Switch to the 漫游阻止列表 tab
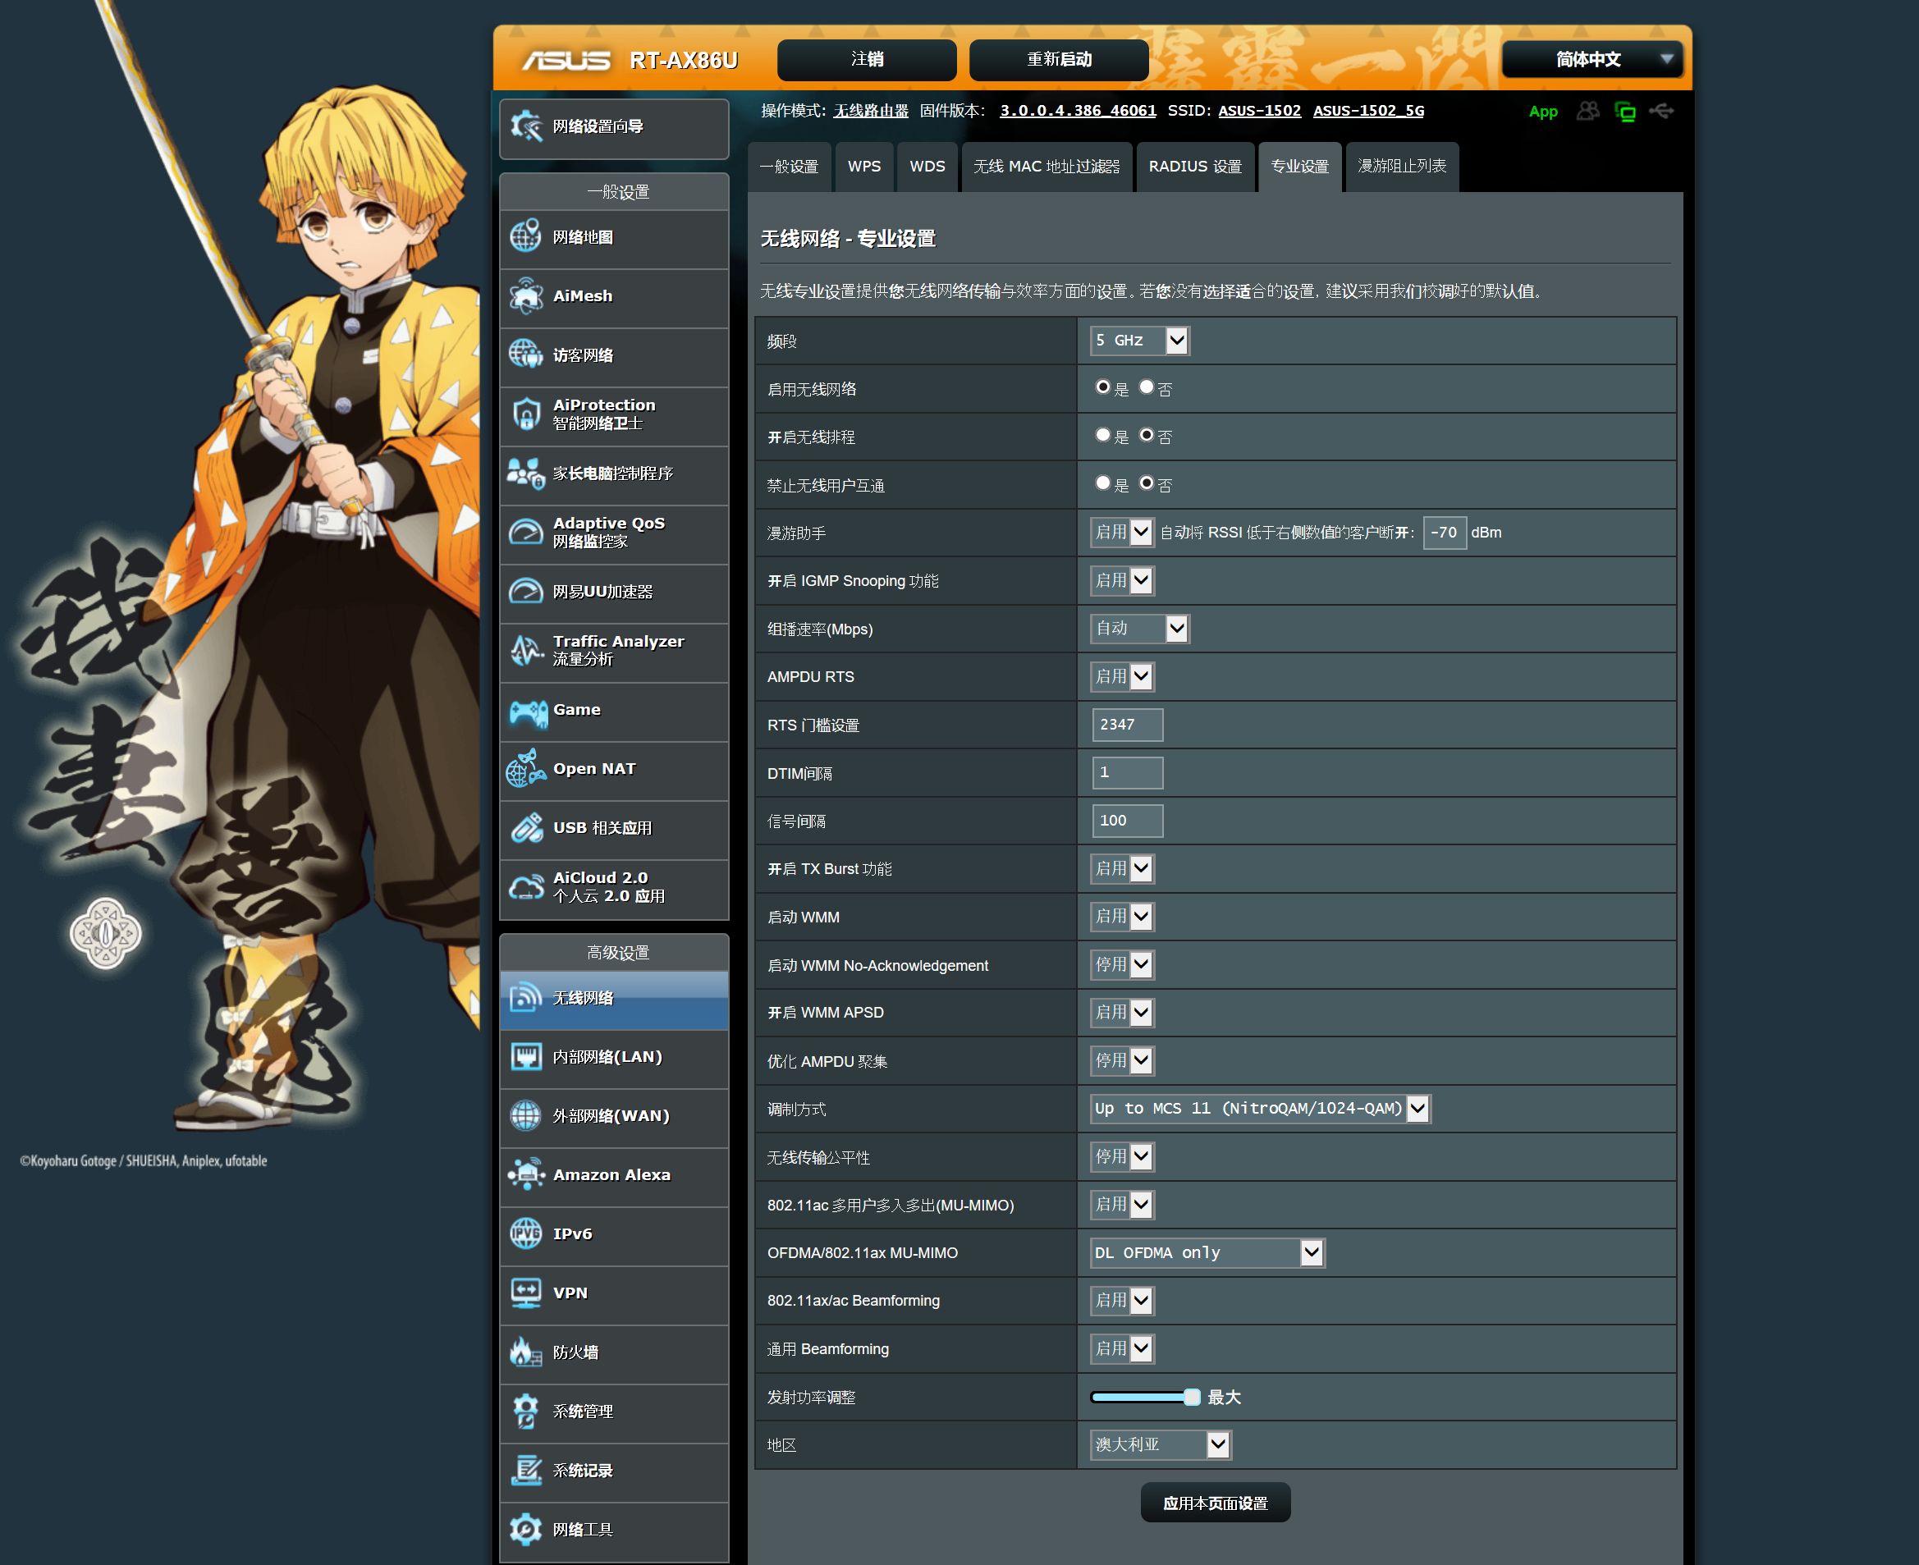The image size is (1919, 1565). click(1400, 167)
